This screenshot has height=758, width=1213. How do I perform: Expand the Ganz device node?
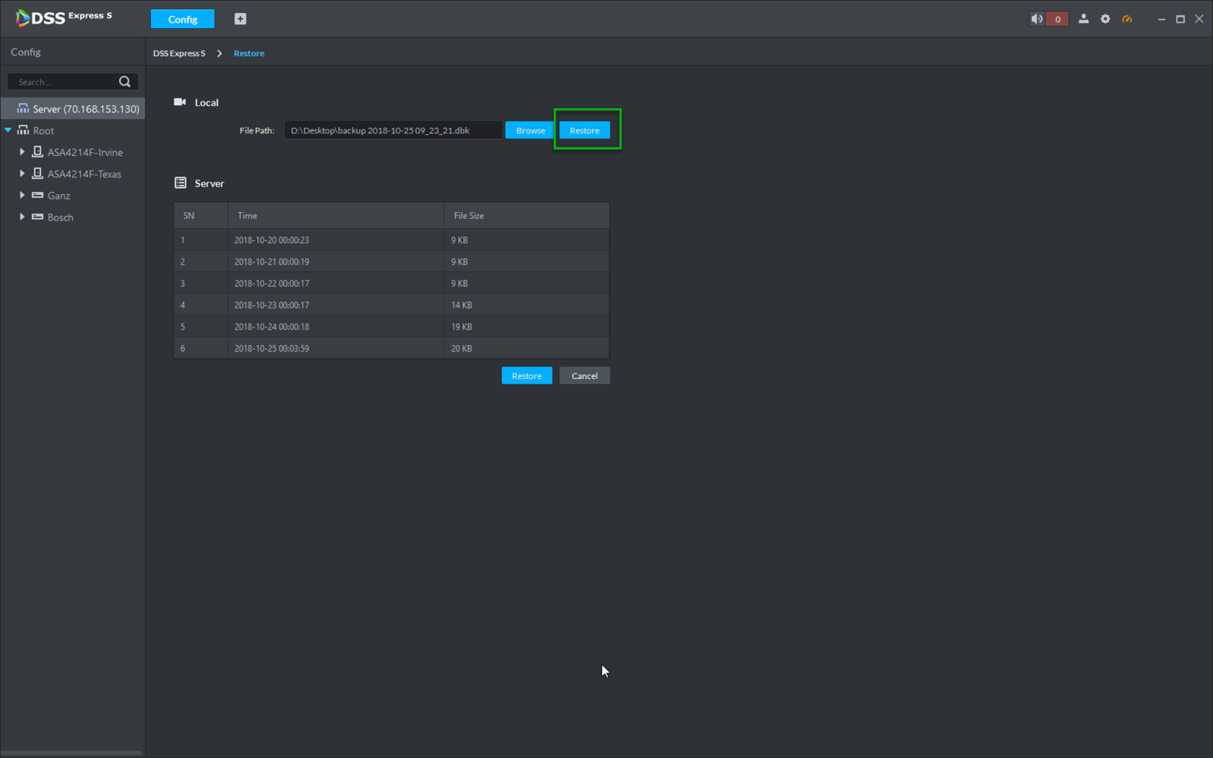pyautogui.click(x=22, y=196)
